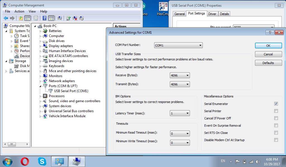The width and height of the screenshot is (286, 167).
Task: Enable Set RTS On Close checkbox
Action: tap(276, 133)
